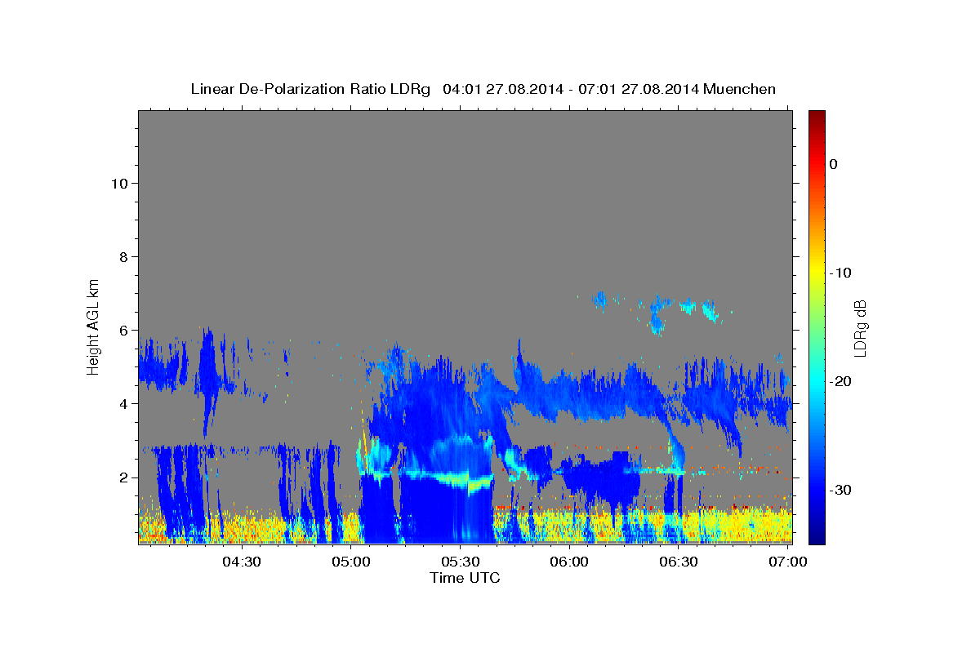Viewport: 980px width, 653px height.
Task: Click the 'LDRg dB' colorbar label
Action: point(860,328)
